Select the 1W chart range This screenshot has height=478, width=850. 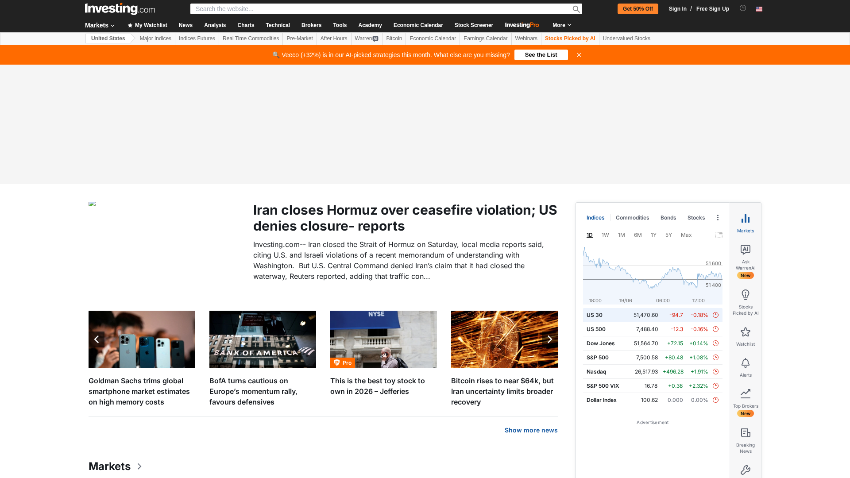pyautogui.click(x=605, y=235)
